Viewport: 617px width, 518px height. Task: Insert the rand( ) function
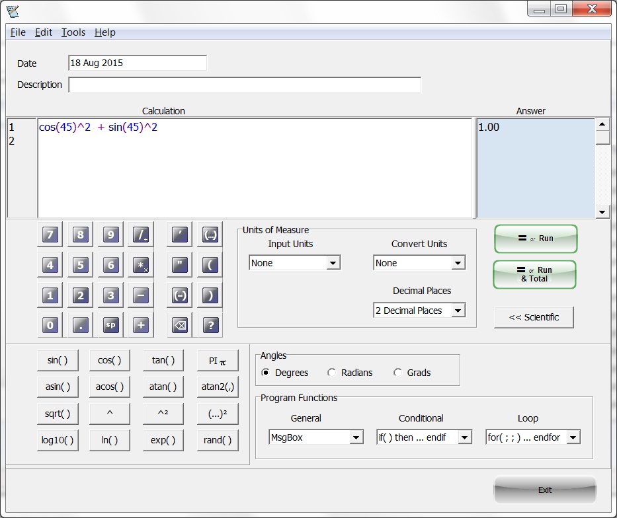(x=218, y=440)
